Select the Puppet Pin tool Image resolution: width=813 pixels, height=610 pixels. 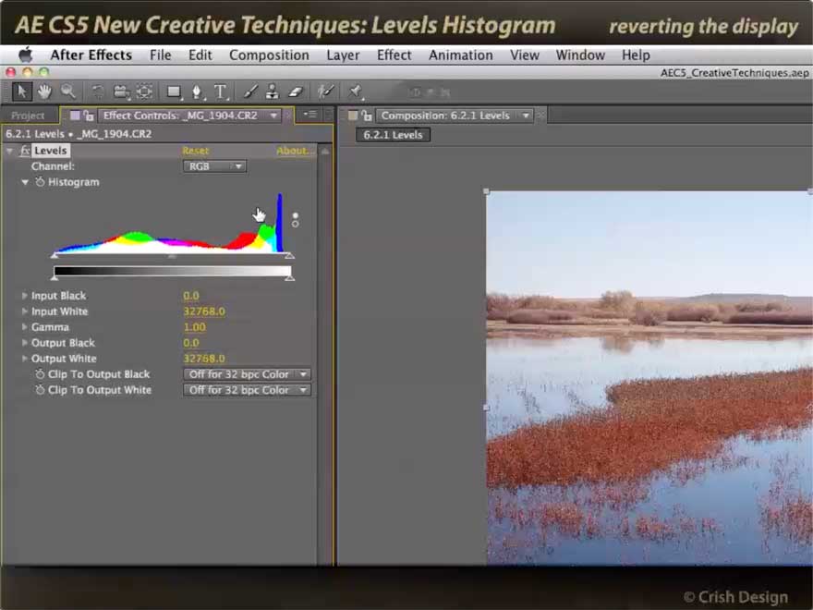point(355,92)
